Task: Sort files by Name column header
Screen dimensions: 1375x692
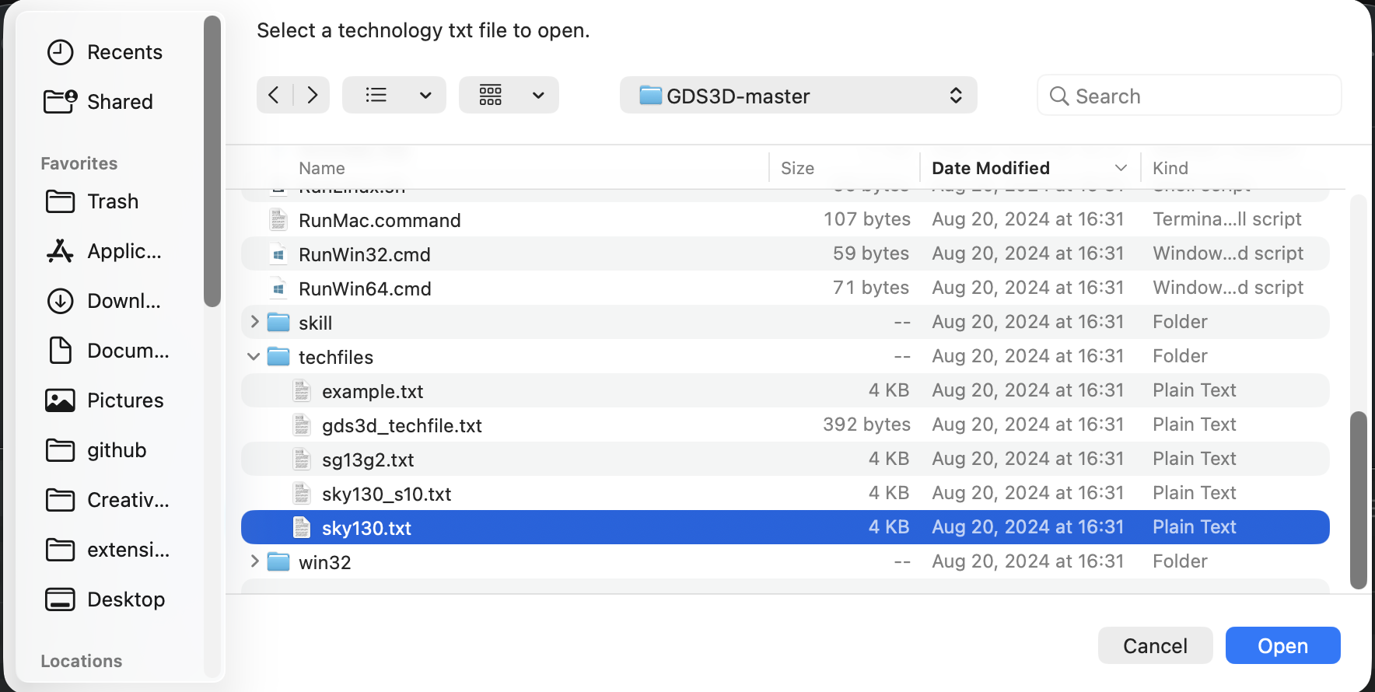Action: click(322, 168)
